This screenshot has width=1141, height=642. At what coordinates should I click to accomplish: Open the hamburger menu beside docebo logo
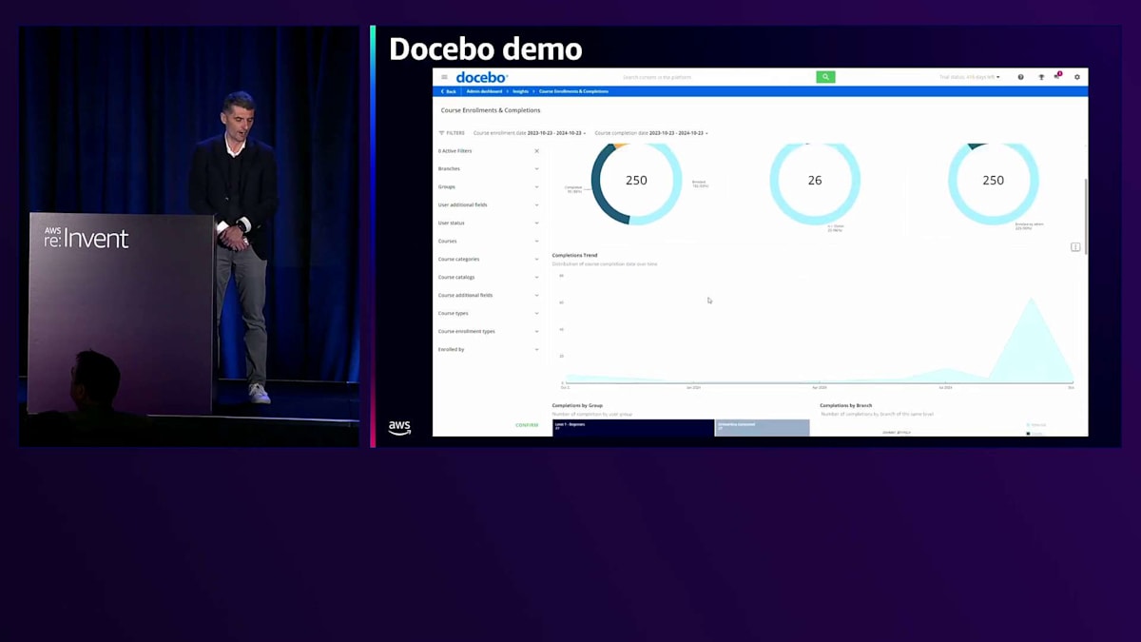[x=444, y=77]
